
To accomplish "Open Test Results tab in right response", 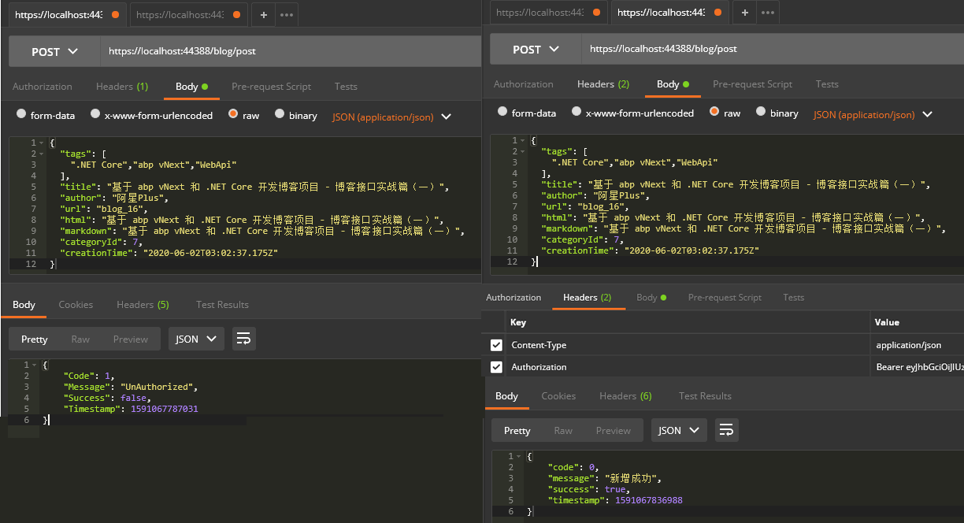I will [705, 396].
